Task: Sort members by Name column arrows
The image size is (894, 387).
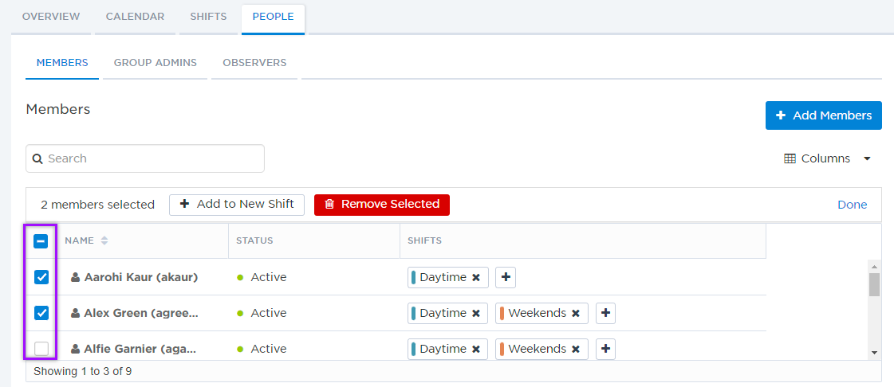Action: click(x=104, y=240)
